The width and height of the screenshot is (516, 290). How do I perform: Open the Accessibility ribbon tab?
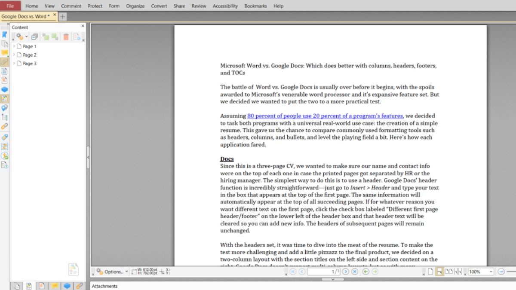pos(225,6)
